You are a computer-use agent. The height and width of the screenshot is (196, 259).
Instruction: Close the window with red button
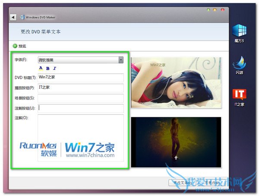222,10
